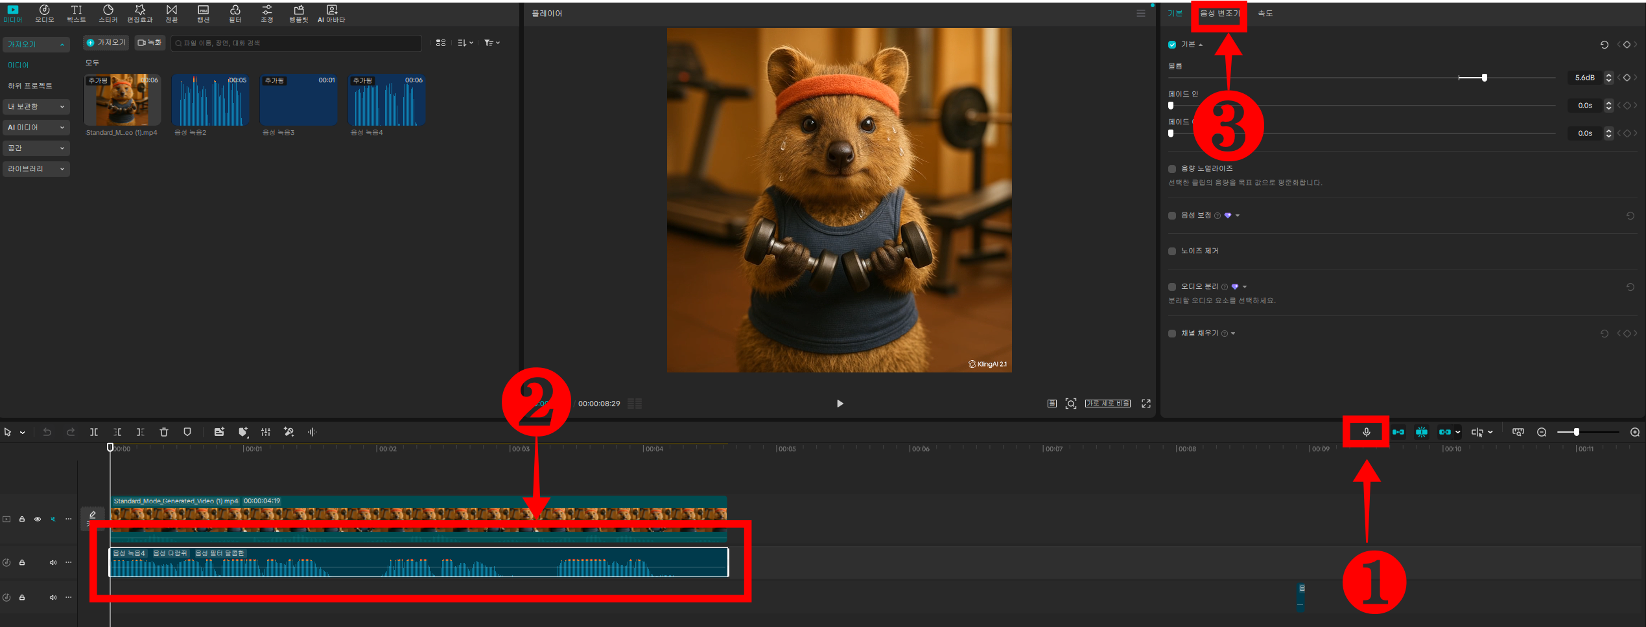The image size is (1646, 627).
Task: Click the 가로 세로 비율 aspect ratio button
Action: 1108,404
